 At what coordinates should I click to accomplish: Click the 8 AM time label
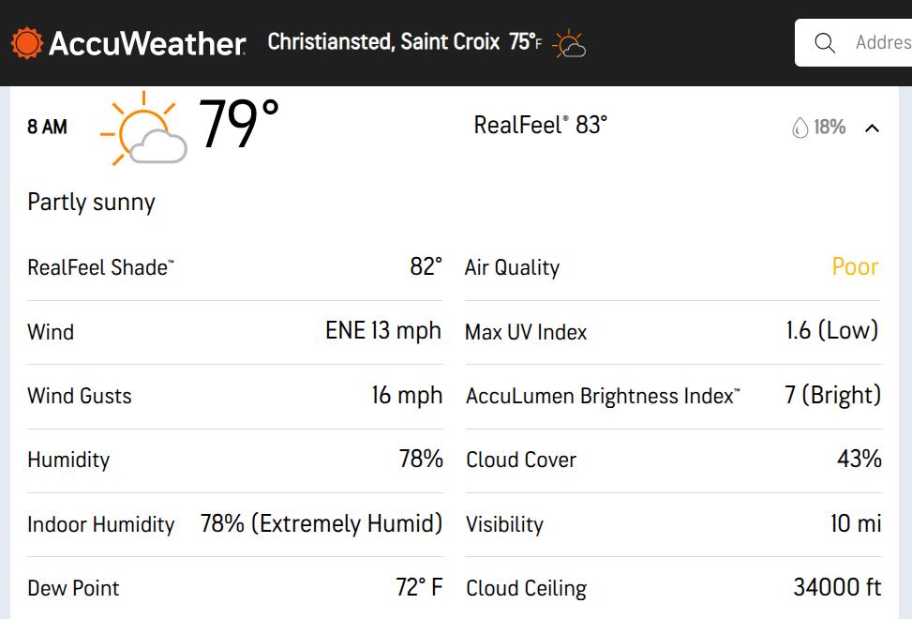click(x=47, y=128)
